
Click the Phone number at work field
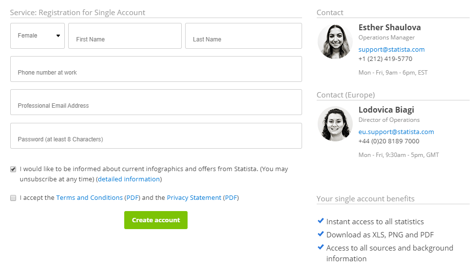156,69
